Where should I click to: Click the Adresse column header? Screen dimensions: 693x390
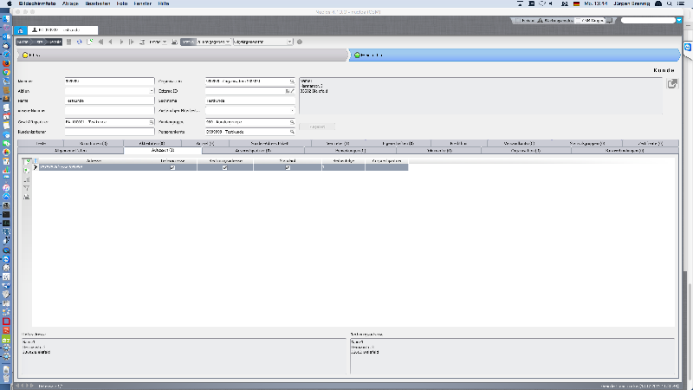coord(94,161)
